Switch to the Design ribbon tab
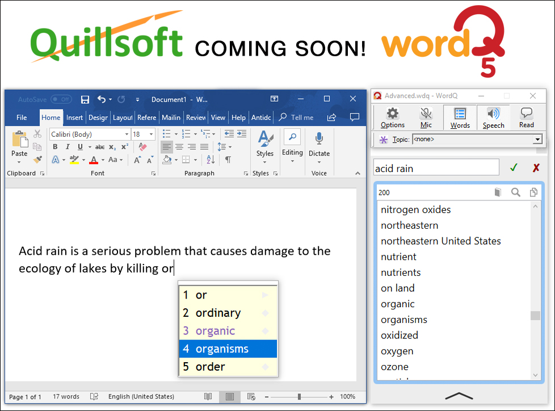This screenshot has width=555, height=411. [x=98, y=118]
